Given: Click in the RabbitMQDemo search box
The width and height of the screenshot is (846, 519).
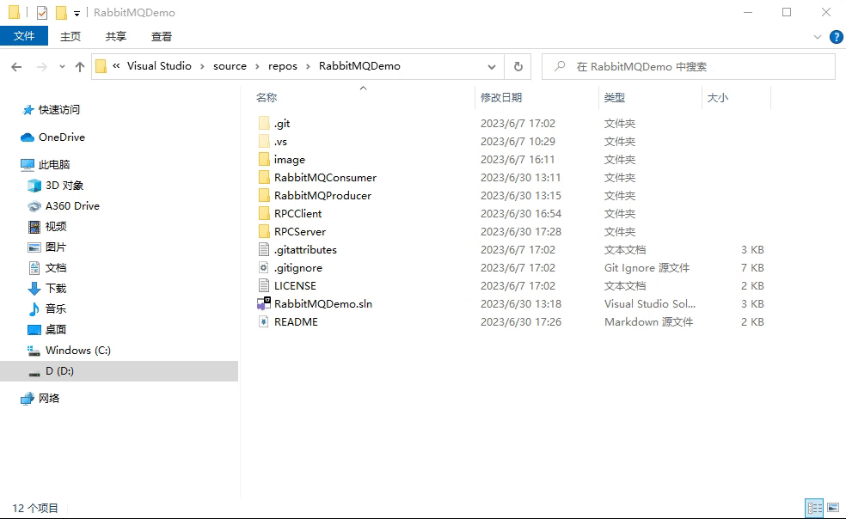Looking at the screenshot, I should click(x=689, y=67).
